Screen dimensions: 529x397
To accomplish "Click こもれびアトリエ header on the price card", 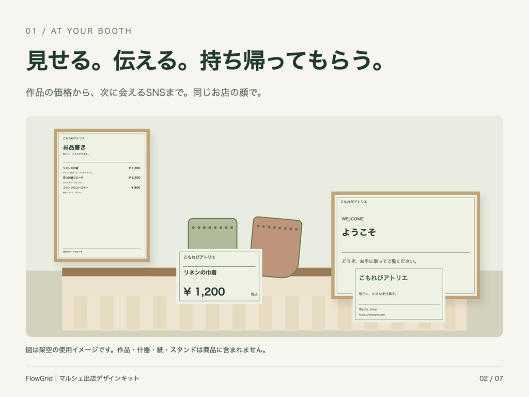I will click(x=199, y=257).
